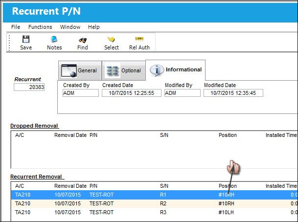Image resolution: width=298 pixels, height=222 pixels.
Task: Click TEST-ROT part number in row R1
Action: [x=101, y=195]
